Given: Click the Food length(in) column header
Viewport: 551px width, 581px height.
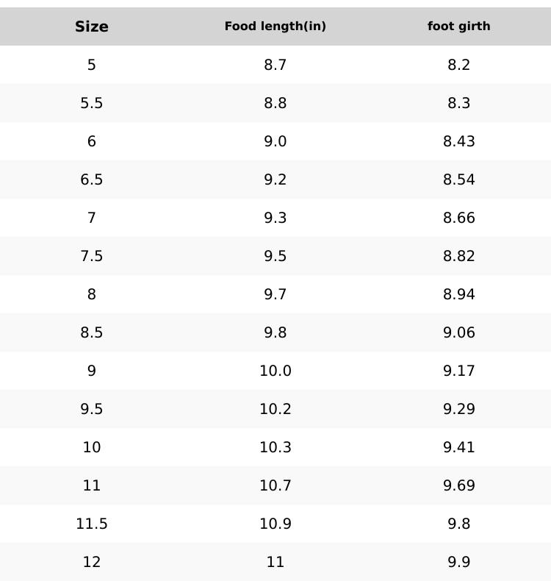Looking at the screenshot, I should coord(275,26).
